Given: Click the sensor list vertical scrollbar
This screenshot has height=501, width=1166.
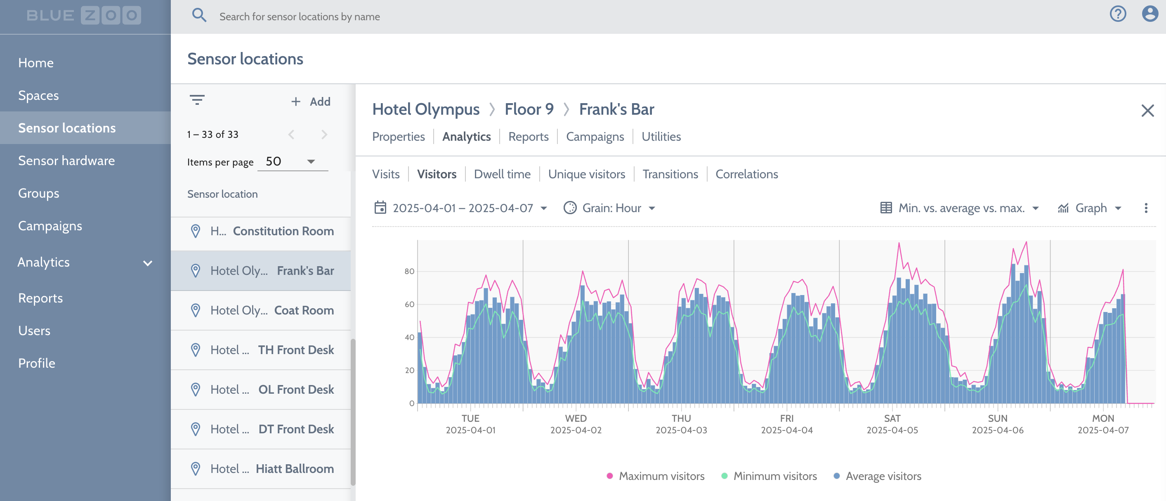Looking at the screenshot, I should coord(353,412).
